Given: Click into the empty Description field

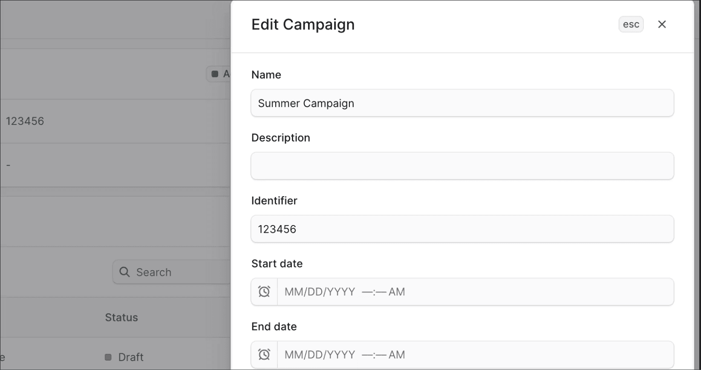Looking at the screenshot, I should click(462, 166).
